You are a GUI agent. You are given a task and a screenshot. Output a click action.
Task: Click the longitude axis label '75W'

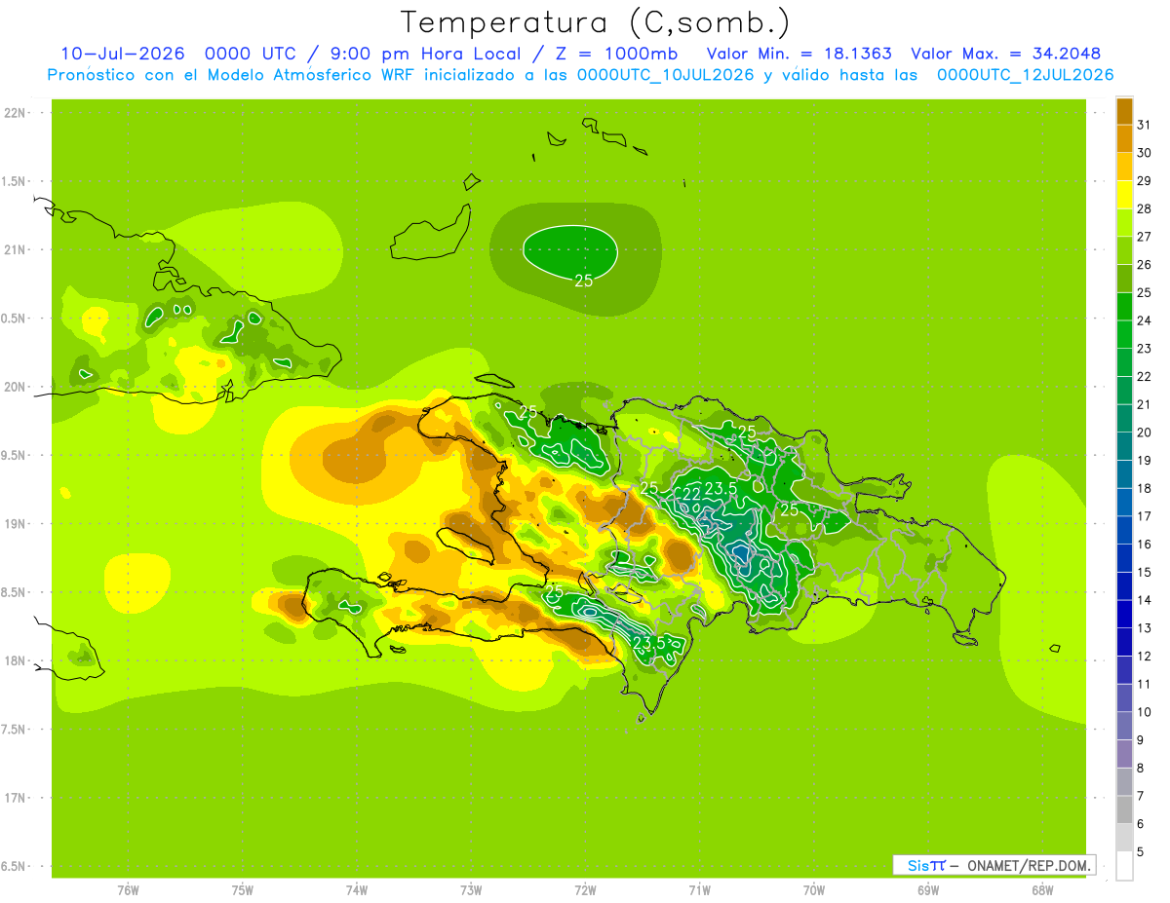point(242,890)
